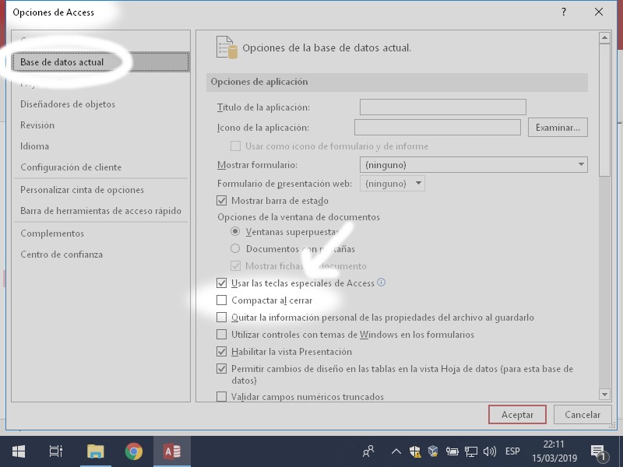Image resolution: width=623 pixels, height=467 pixels.
Task: Enable the Compactar al cerrar checkbox
Action: coord(222,300)
